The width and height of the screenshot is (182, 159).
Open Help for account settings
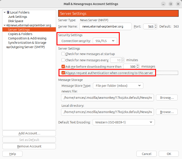coord(12,154)
